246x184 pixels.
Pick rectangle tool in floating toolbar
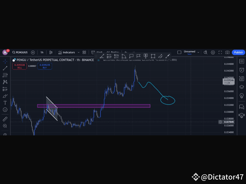[x=153, y=56]
